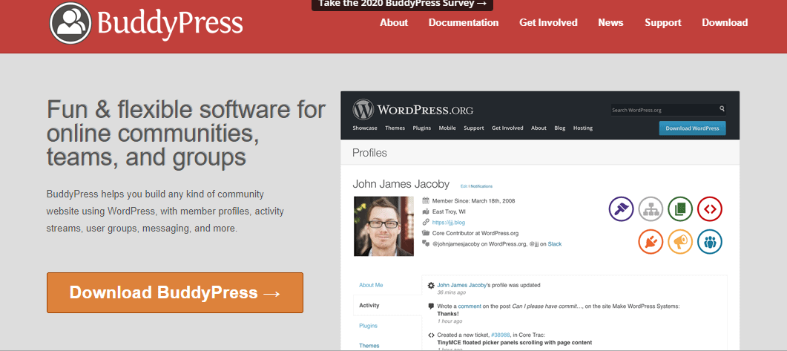Click the chain link icon beside jjj.blog
This screenshot has height=351, width=787.
pos(426,222)
